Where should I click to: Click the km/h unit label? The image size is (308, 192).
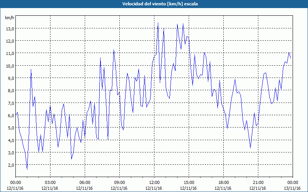coord(10,18)
